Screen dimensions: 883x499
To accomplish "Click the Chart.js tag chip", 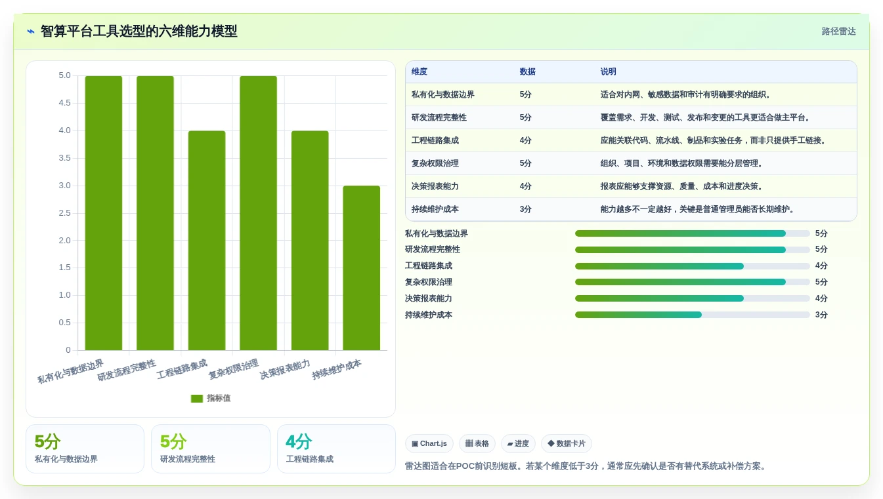I will pyautogui.click(x=429, y=444).
